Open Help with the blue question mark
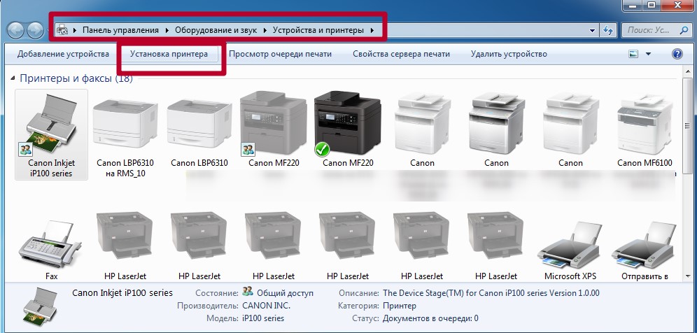697x333 pixels. [x=677, y=54]
